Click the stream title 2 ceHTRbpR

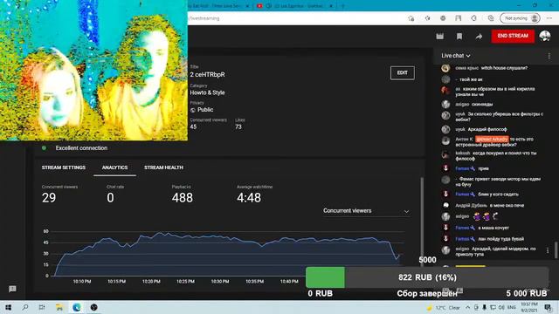point(207,74)
